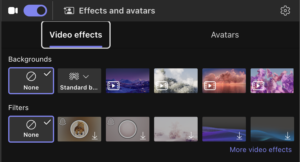This screenshot has height=162, width=300.
Task: Apply the pink clouds sunset background
Action: tap(224, 81)
